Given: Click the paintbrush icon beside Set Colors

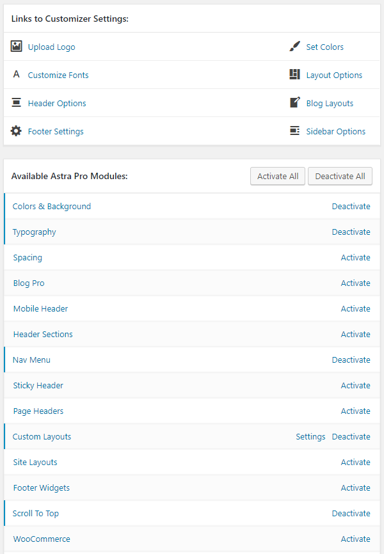Looking at the screenshot, I should pyautogui.click(x=294, y=46).
